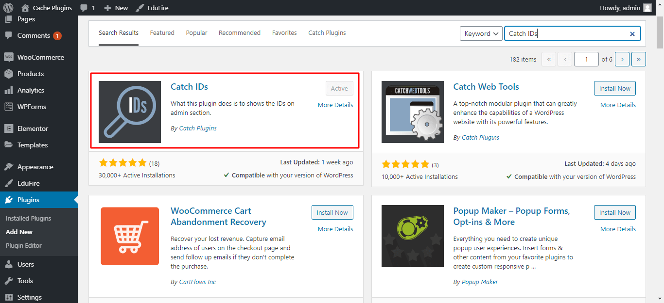Image resolution: width=664 pixels, height=303 pixels.
Task: Click Howdy, admin account menu
Action: click(x=627, y=8)
